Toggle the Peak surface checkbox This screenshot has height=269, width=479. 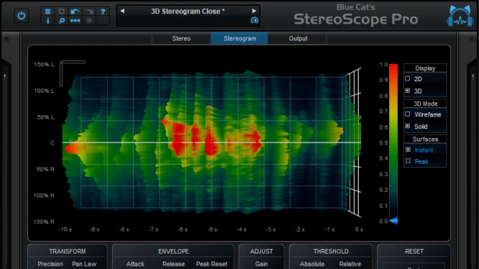tap(408, 161)
